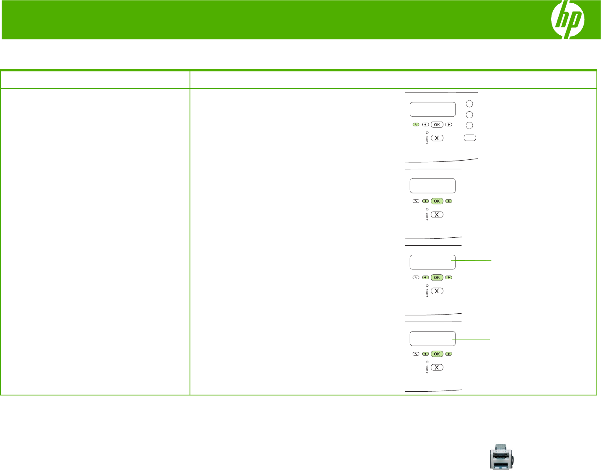Click the green left arrow in the third control panel
Screen dimensions: 601x471
(x=426, y=278)
